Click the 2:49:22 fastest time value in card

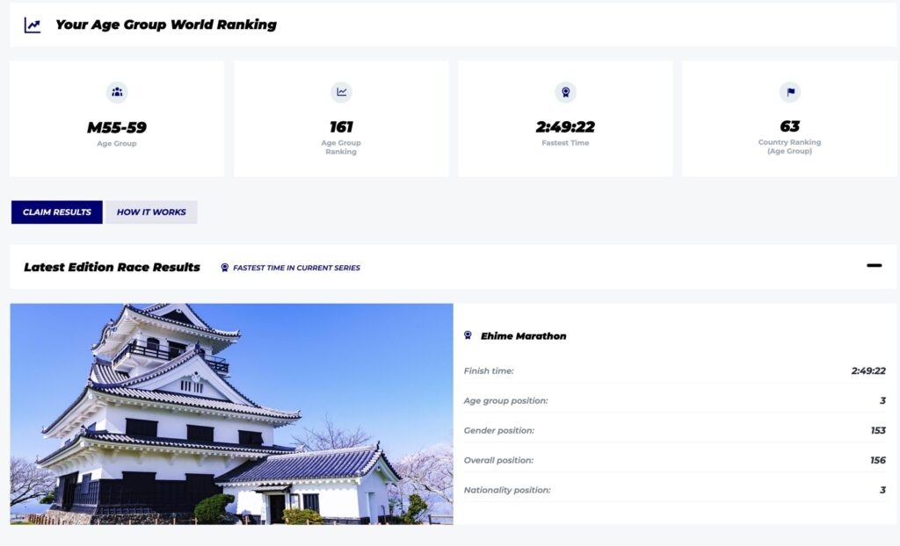tap(565, 127)
